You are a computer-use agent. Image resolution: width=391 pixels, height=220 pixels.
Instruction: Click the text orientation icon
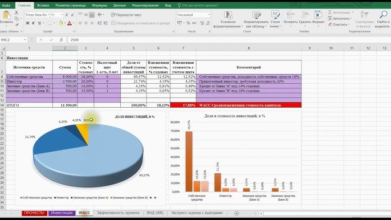[100, 15]
